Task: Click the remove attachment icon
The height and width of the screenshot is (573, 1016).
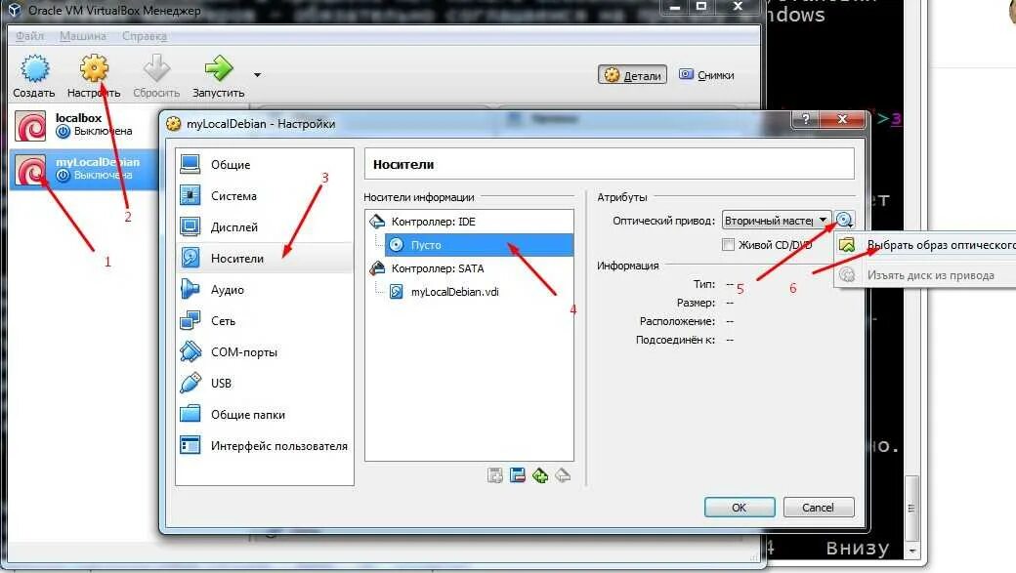Action: (563, 475)
